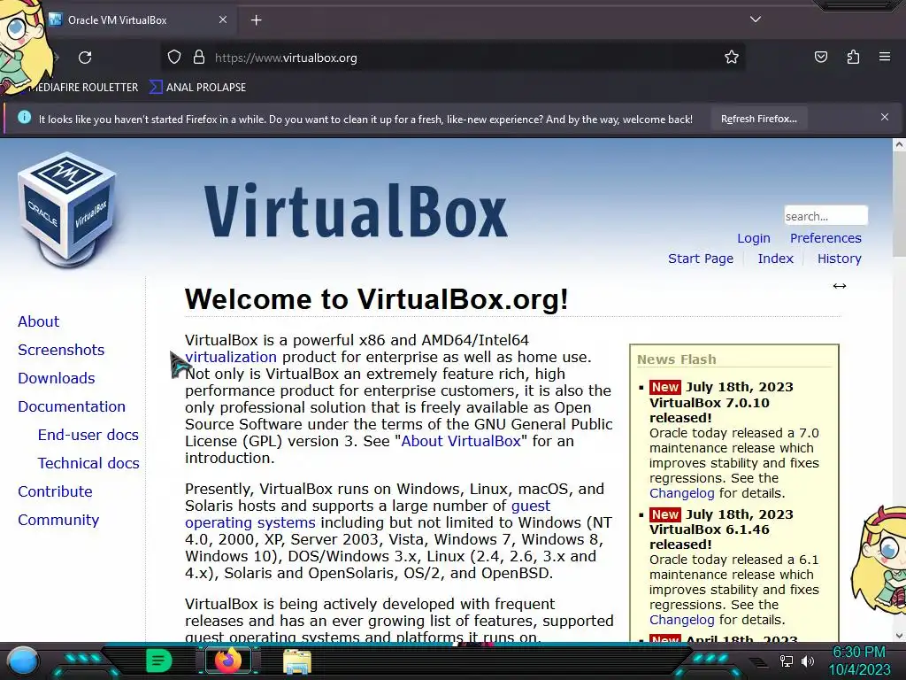Click the scrollbar down arrow
The height and width of the screenshot is (680, 906).
coord(899,635)
